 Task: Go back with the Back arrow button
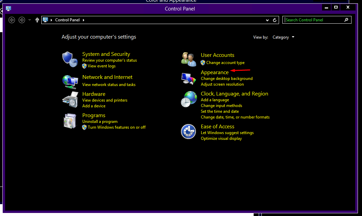[12, 20]
